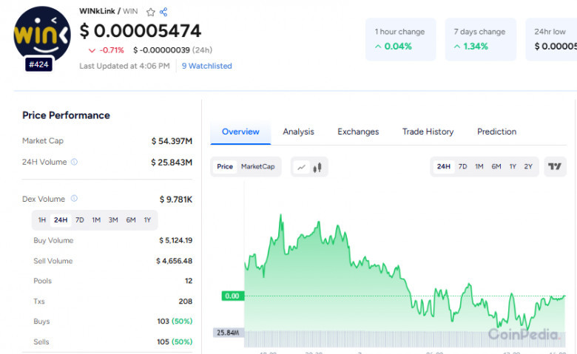This screenshot has height=354, width=577.
Task: Open the Trade History tab
Action: [x=428, y=132]
